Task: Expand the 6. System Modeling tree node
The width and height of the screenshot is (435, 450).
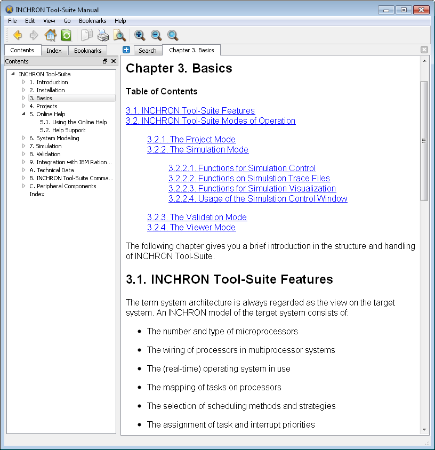Action: [24, 138]
